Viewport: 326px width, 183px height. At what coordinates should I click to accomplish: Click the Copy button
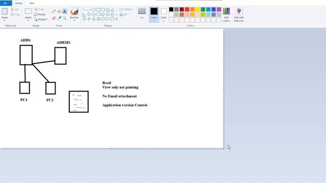pyautogui.click(x=16, y=14)
